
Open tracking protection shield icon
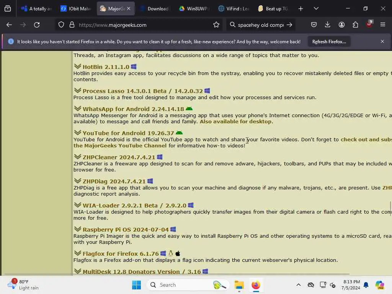point(61,25)
